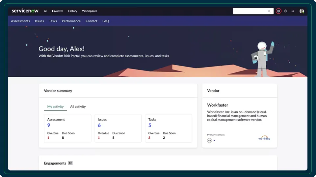Click the Assessment overdue value 1
The image size is (316, 177).
pos(48,138)
